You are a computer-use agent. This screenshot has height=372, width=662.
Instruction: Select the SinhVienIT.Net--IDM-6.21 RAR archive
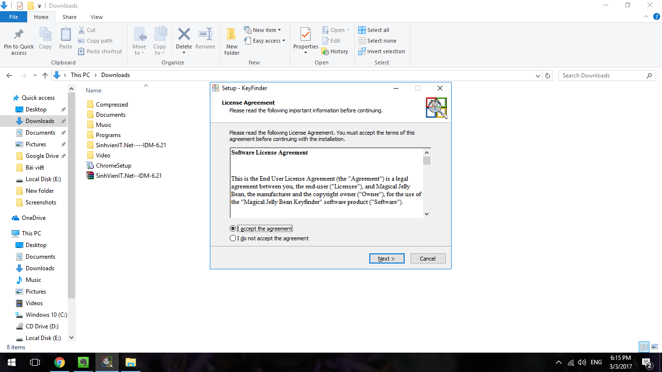click(124, 176)
